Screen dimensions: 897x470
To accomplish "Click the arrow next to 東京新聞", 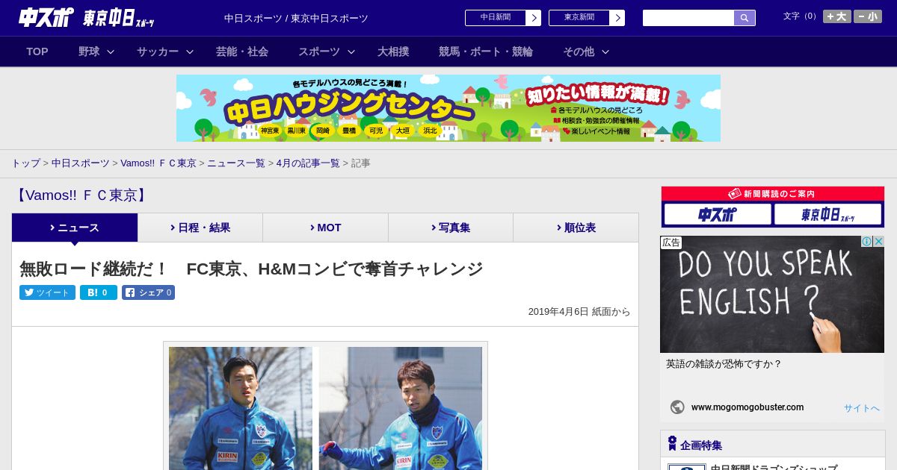I will [617, 18].
